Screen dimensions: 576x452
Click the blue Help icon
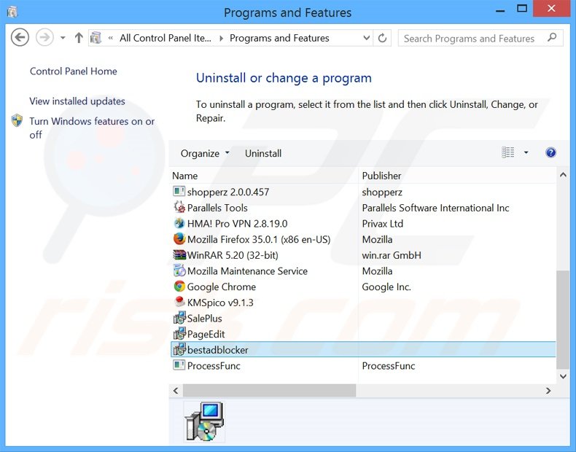(550, 152)
